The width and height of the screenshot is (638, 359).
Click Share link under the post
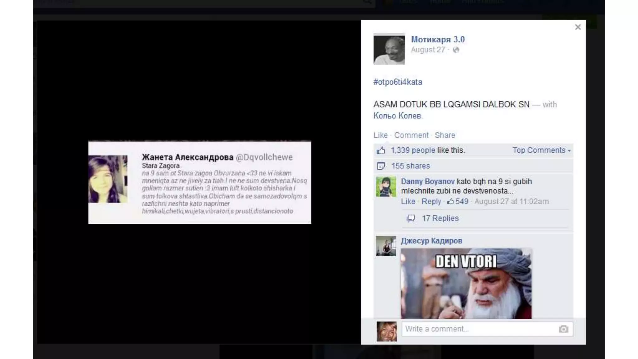click(x=445, y=135)
